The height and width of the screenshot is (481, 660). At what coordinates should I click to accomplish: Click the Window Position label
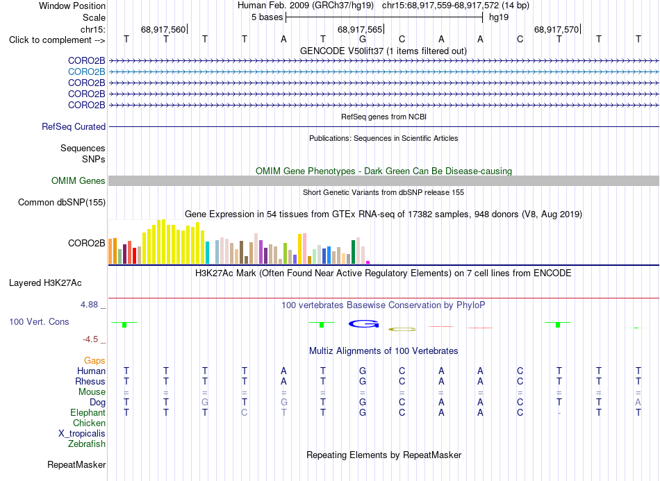[72, 6]
